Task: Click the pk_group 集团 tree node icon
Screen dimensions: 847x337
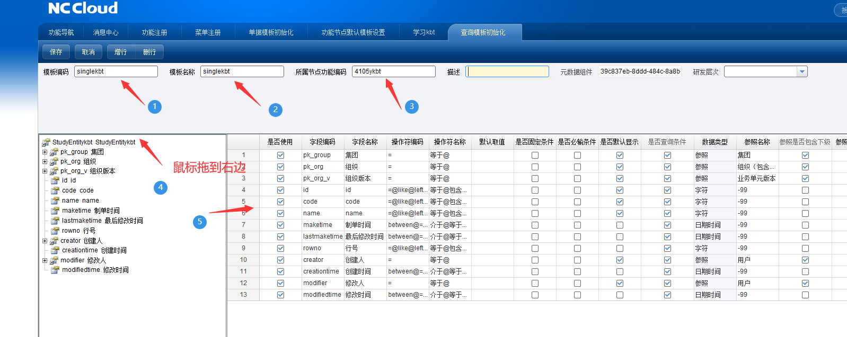Action: pyautogui.click(x=54, y=152)
